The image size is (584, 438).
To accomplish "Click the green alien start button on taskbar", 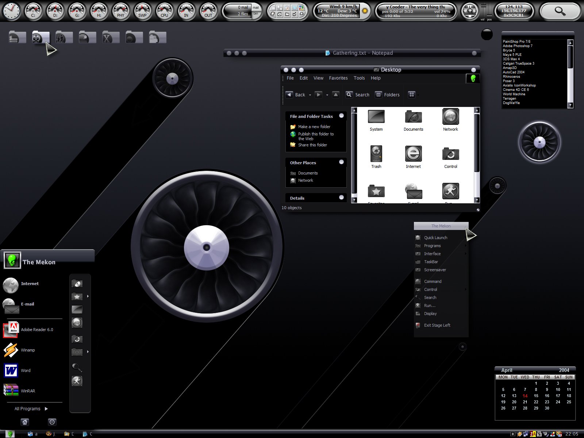I will point(10,434).
